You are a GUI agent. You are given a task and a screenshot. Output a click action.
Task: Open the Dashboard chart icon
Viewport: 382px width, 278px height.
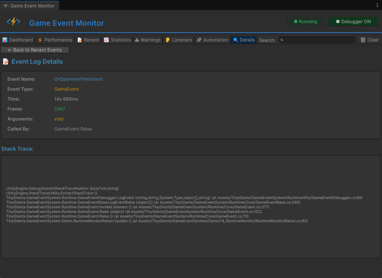(5, 40)
